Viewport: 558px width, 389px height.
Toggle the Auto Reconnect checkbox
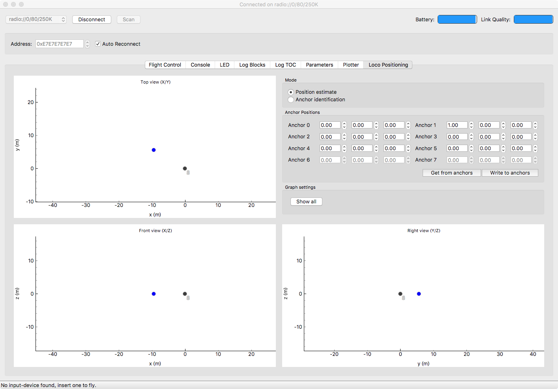tap(98, 44)
